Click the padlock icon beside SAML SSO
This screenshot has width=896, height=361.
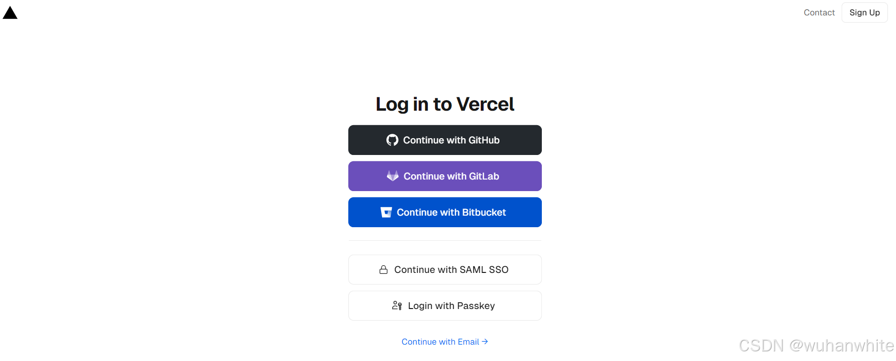[x=384, y=270]
